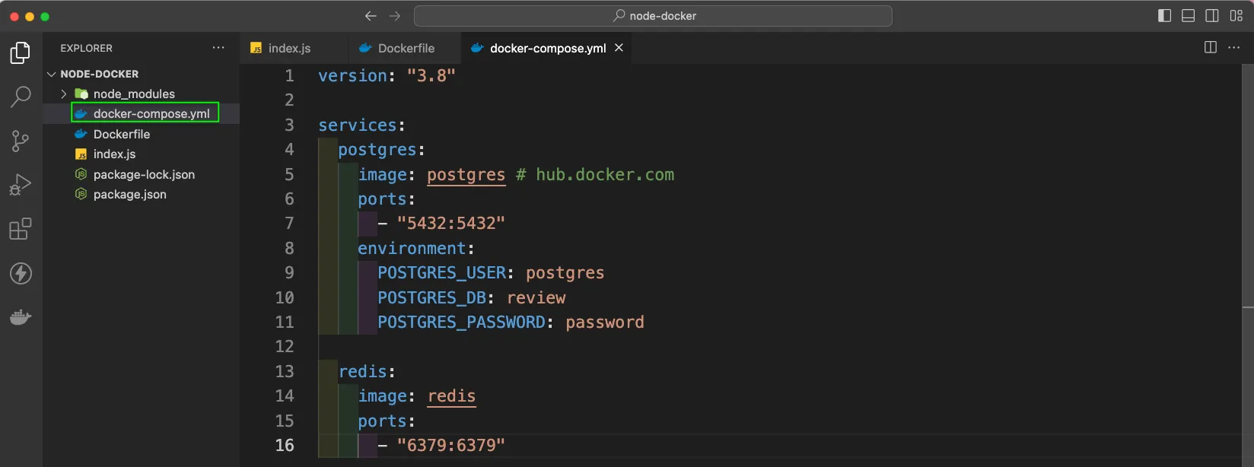This screenshot has width=1254, height=467.
Task: Open the Search view in activity bar
Action: coord(21,97)
